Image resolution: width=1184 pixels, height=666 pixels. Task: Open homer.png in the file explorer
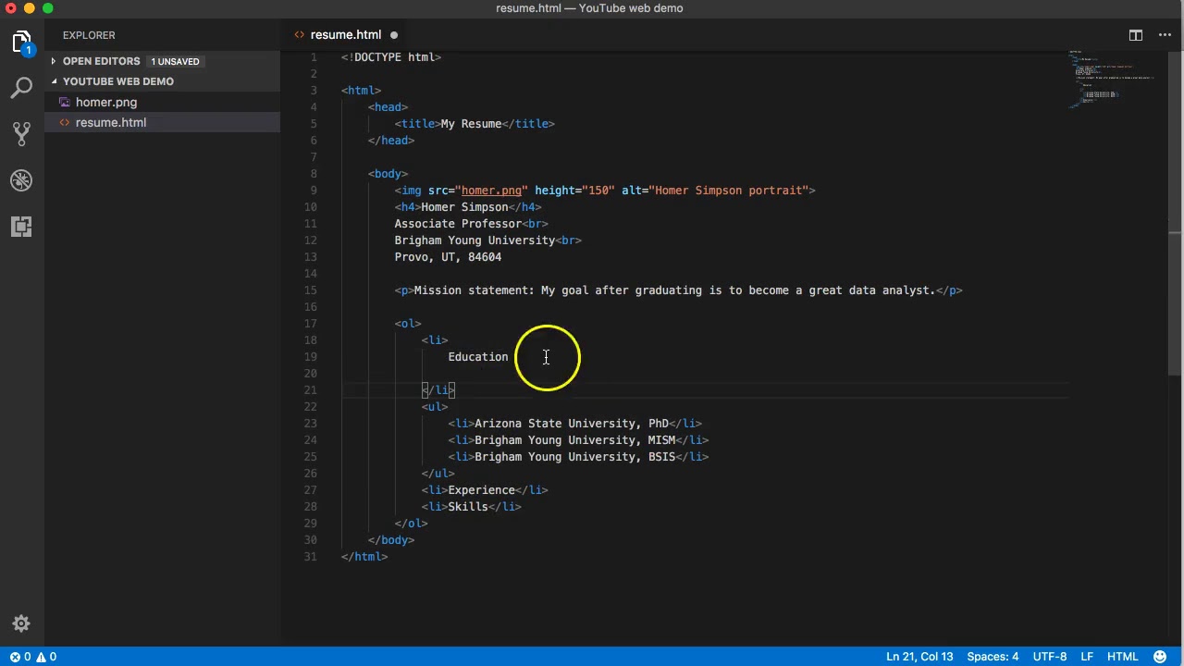[106, 102]
